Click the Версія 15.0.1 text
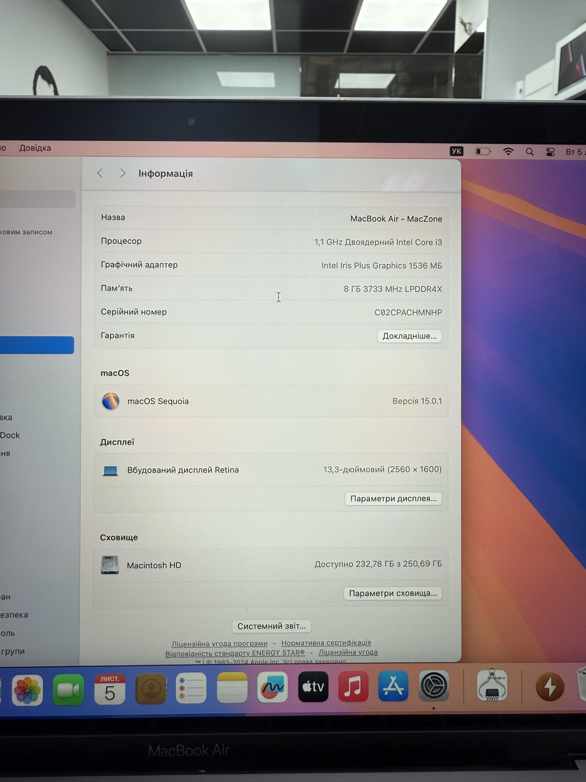Image resolution: width=586 pixels, height=782 pixels. click(417, 401)
